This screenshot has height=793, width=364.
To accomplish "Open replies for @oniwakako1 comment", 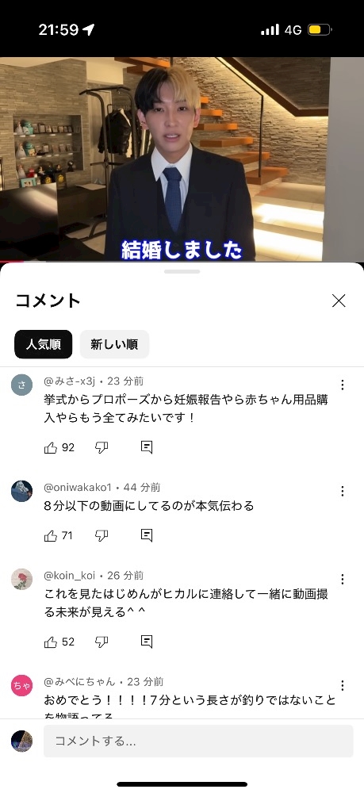I will [x=147, y=535].
